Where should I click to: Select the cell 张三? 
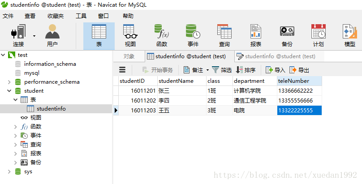[x=182, y=91]
